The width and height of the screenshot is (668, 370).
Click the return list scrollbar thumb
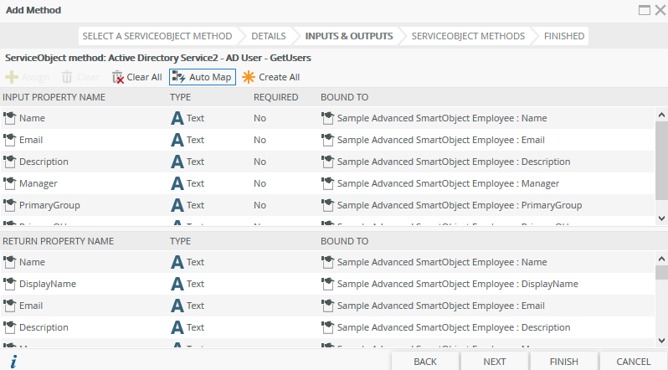[661, 272]
